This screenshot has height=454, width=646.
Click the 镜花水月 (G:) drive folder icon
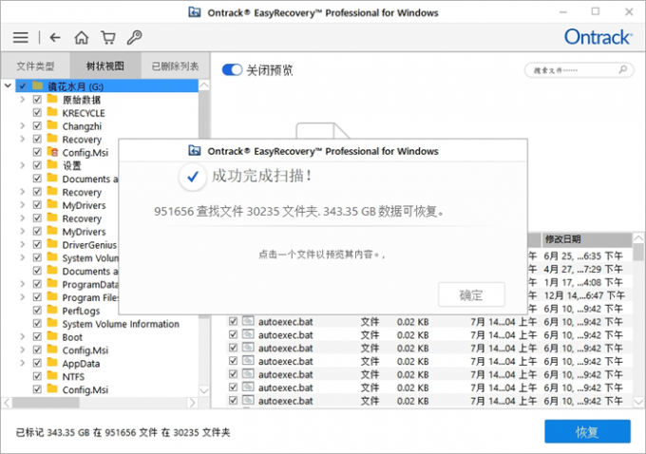click(x=37, y=85)
